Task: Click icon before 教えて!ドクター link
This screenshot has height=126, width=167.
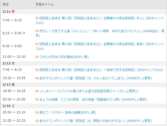Action: [x=37, y=112]
